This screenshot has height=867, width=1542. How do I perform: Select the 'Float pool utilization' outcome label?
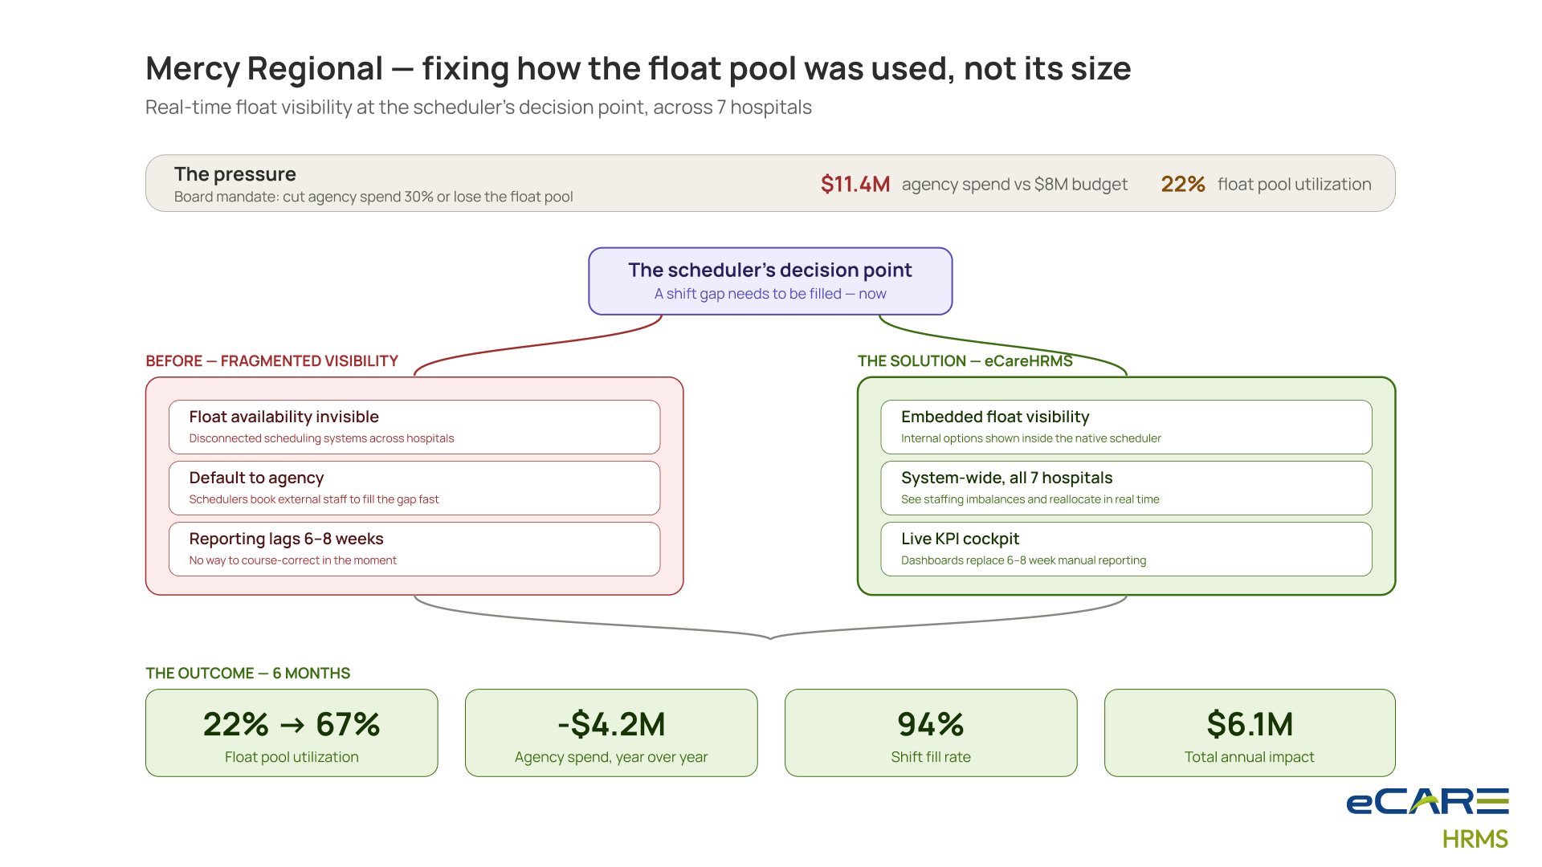292,757
